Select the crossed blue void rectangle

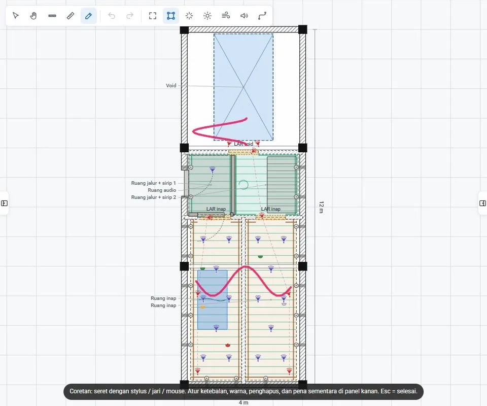[x=243, y=87]
